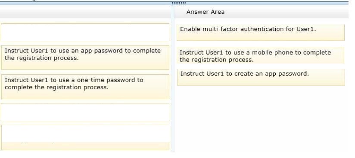
Task: Select "Instruct User1 to create an app password"
Action: pos(261,77)
